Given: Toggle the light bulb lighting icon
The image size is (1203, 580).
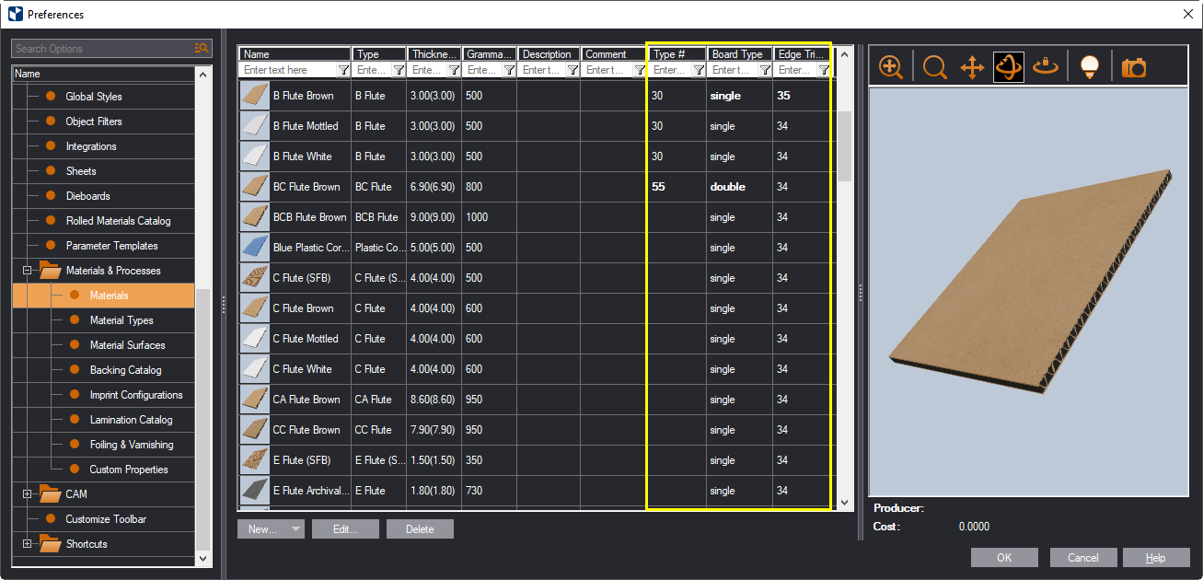Looking at the screenshot, I should pos(1090,67).
